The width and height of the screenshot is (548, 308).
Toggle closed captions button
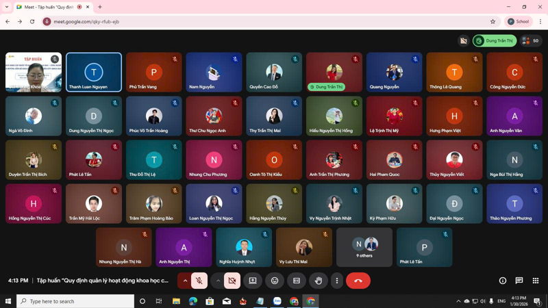pos(297,281)
